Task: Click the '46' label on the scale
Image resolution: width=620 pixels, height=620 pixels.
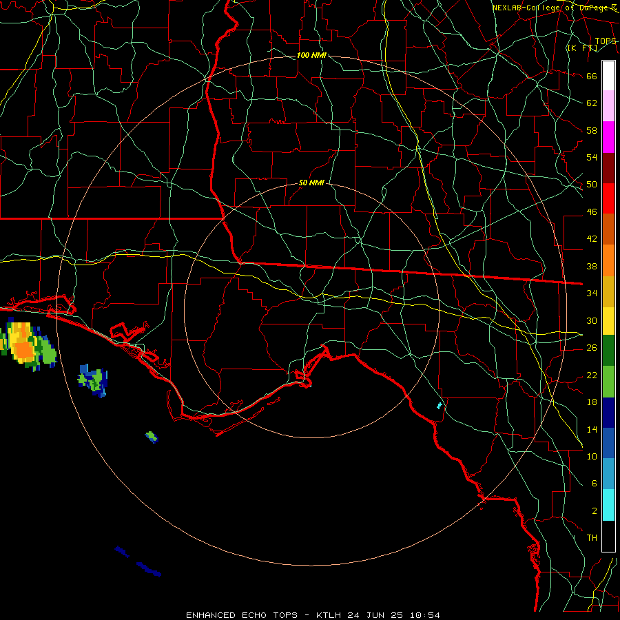Action: (x=592, y=212)
